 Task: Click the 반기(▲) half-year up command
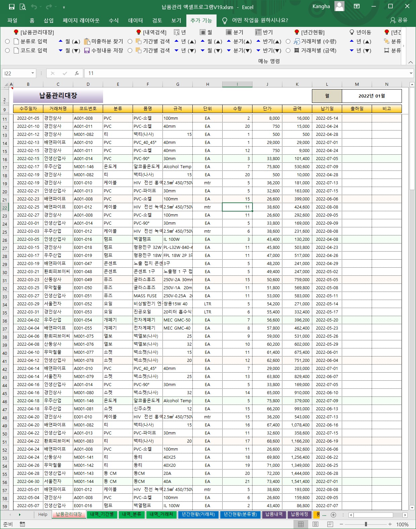tap(269, 41)
